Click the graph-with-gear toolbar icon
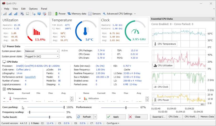This screenshot has height=126, width=216. pyautogui.click(x=34, y=14)
